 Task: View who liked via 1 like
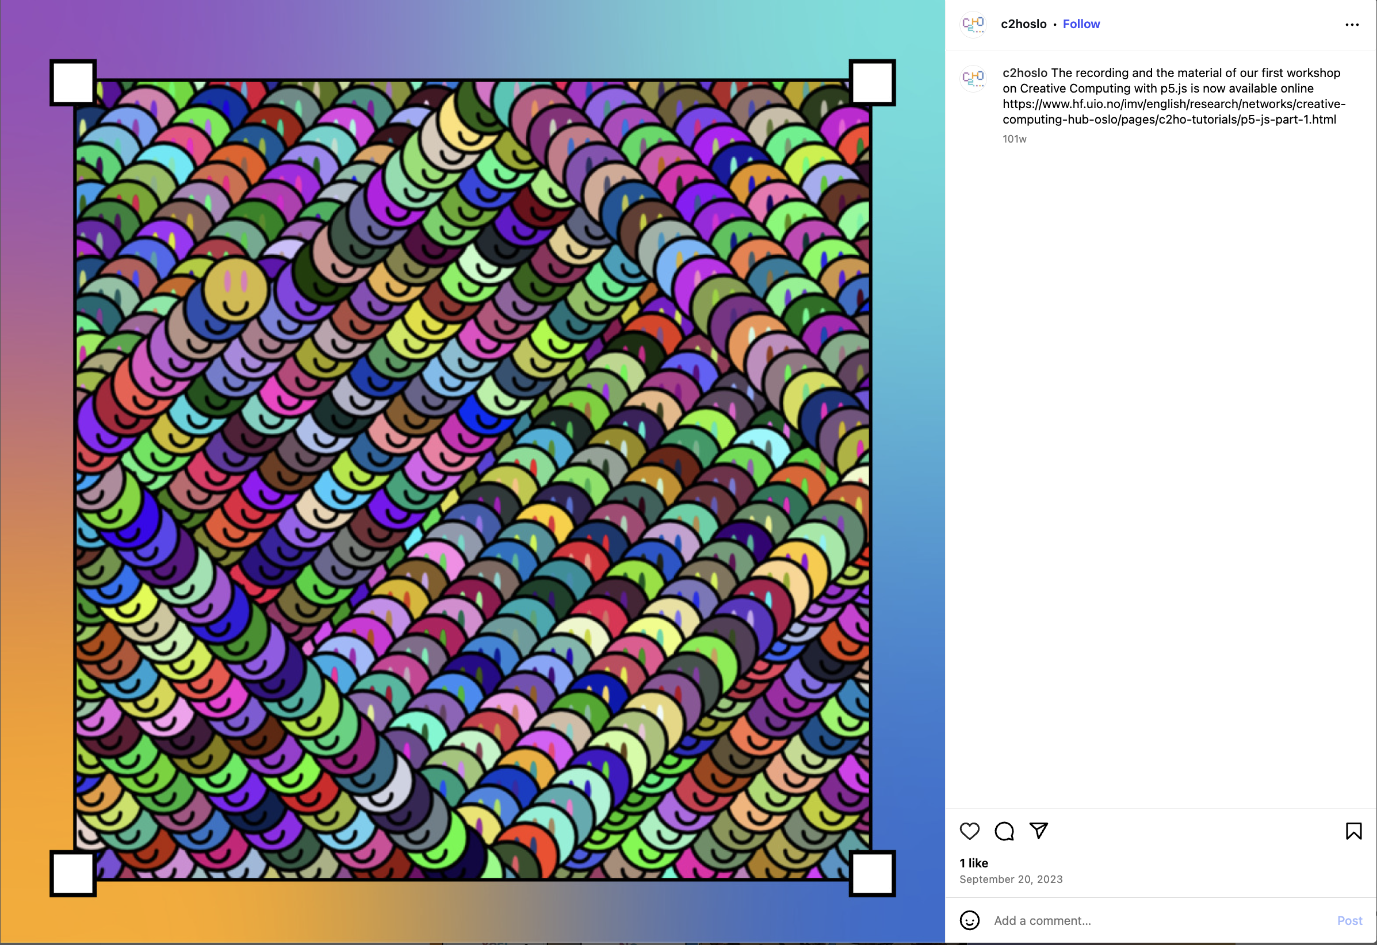(x=974, y=863)
